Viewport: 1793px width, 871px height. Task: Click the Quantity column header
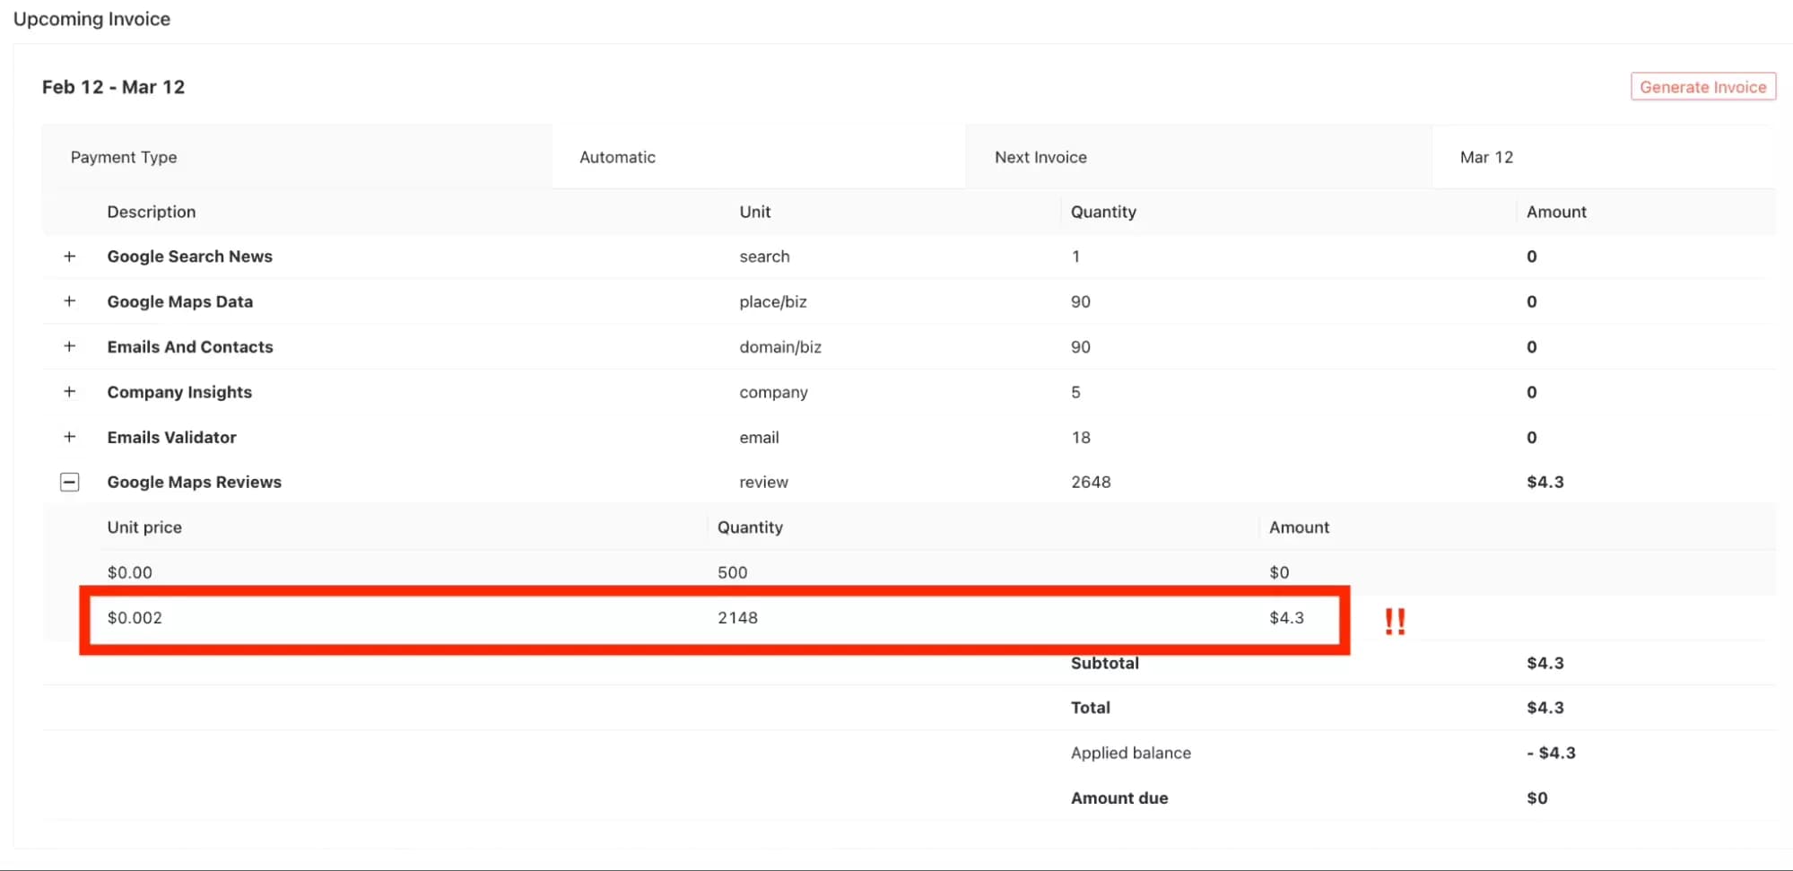coord(1103,212)
